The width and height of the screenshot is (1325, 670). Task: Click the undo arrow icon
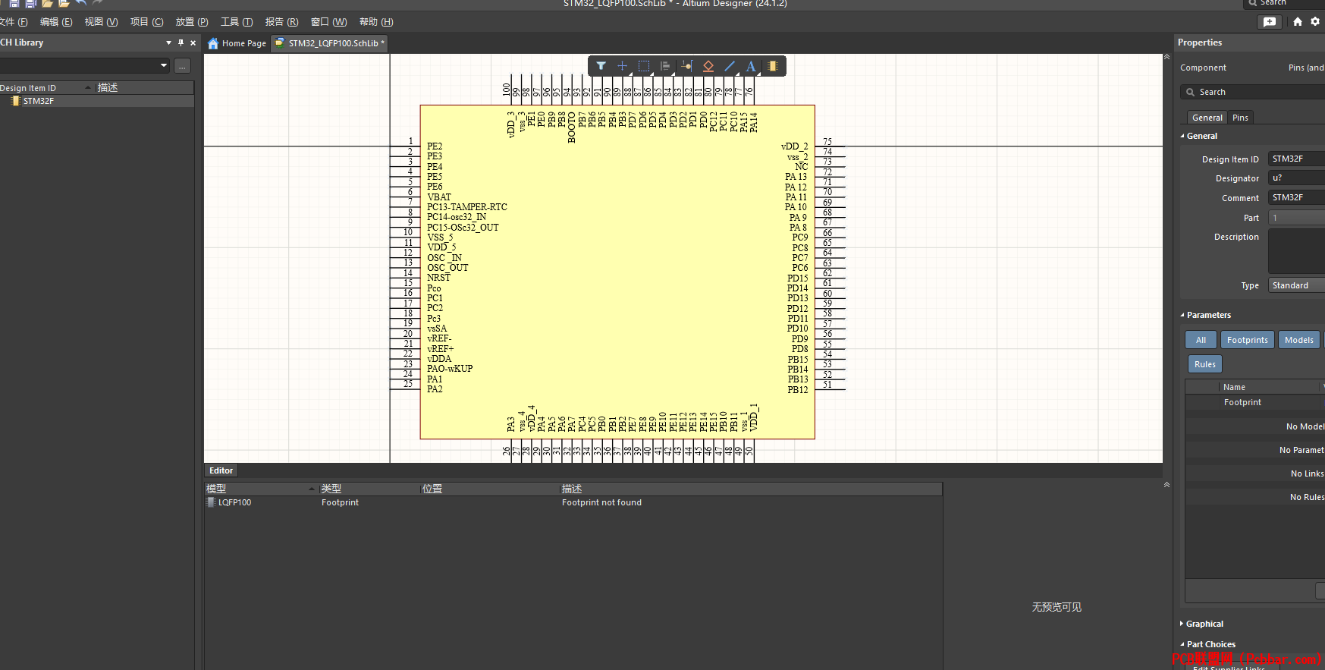(x=80, y=3)
